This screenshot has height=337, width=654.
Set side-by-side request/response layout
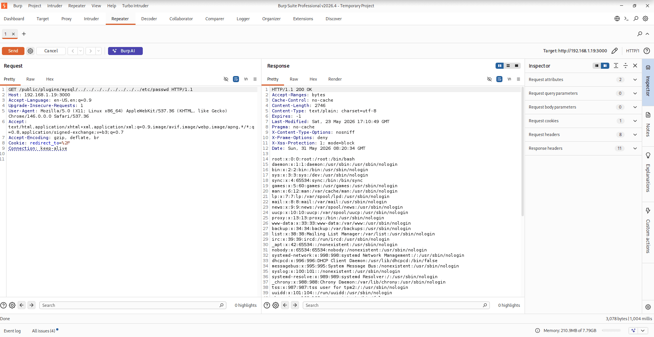[x=499, y=66]
